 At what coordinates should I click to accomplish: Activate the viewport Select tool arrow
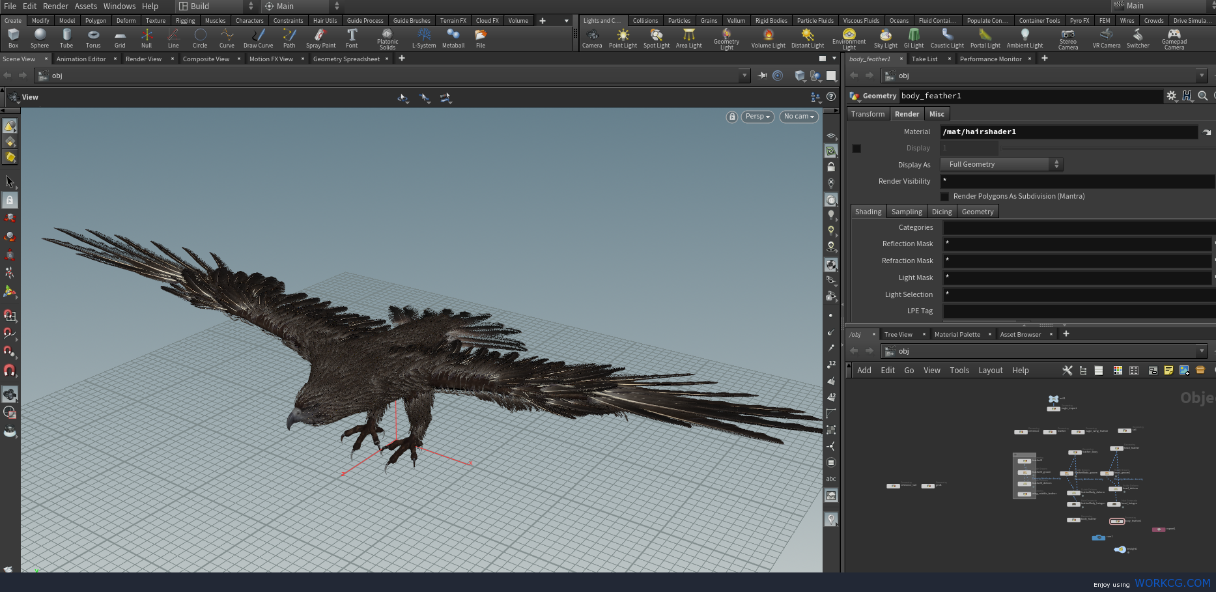click(x=10, y=181)
